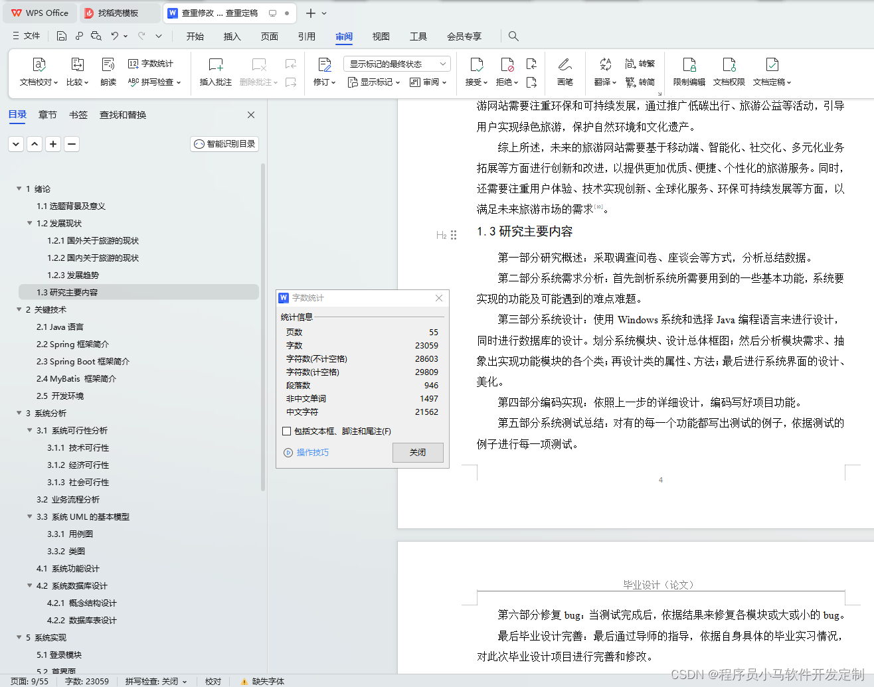Screen dimensions: 874x687
Task: Switch to the 视图 ribbon tab
Action: [380, 37]
